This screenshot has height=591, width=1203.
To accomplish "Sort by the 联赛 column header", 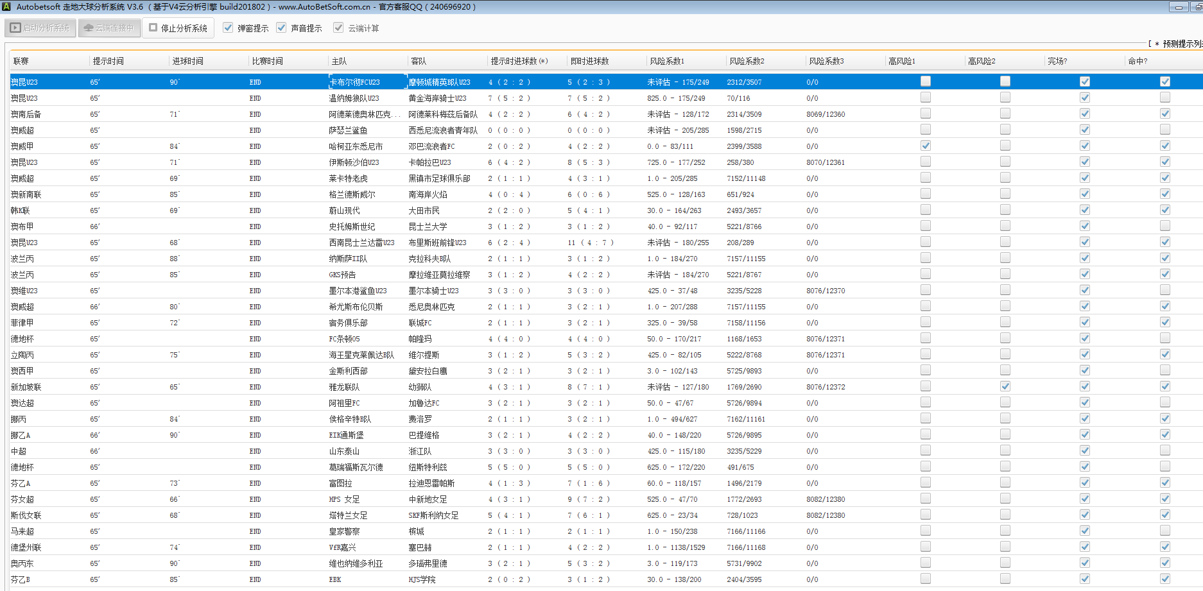I will point(21,62).
